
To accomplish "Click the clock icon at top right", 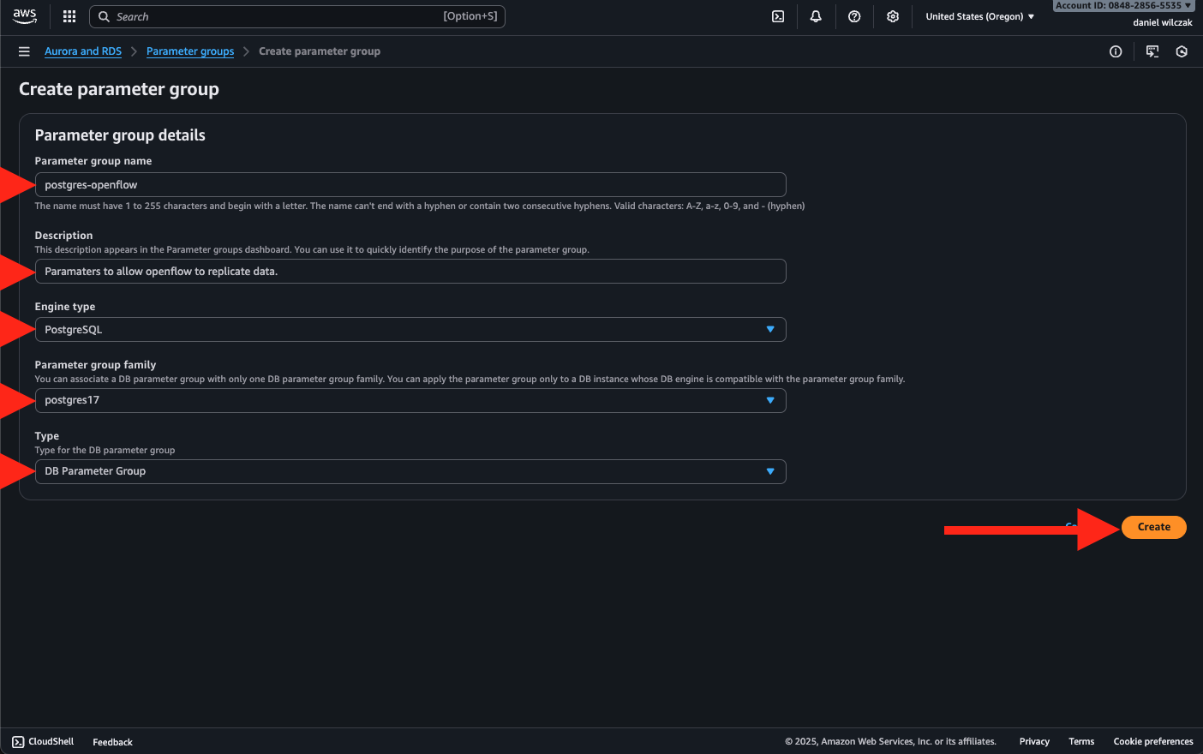I will (x=1182, y=51).
